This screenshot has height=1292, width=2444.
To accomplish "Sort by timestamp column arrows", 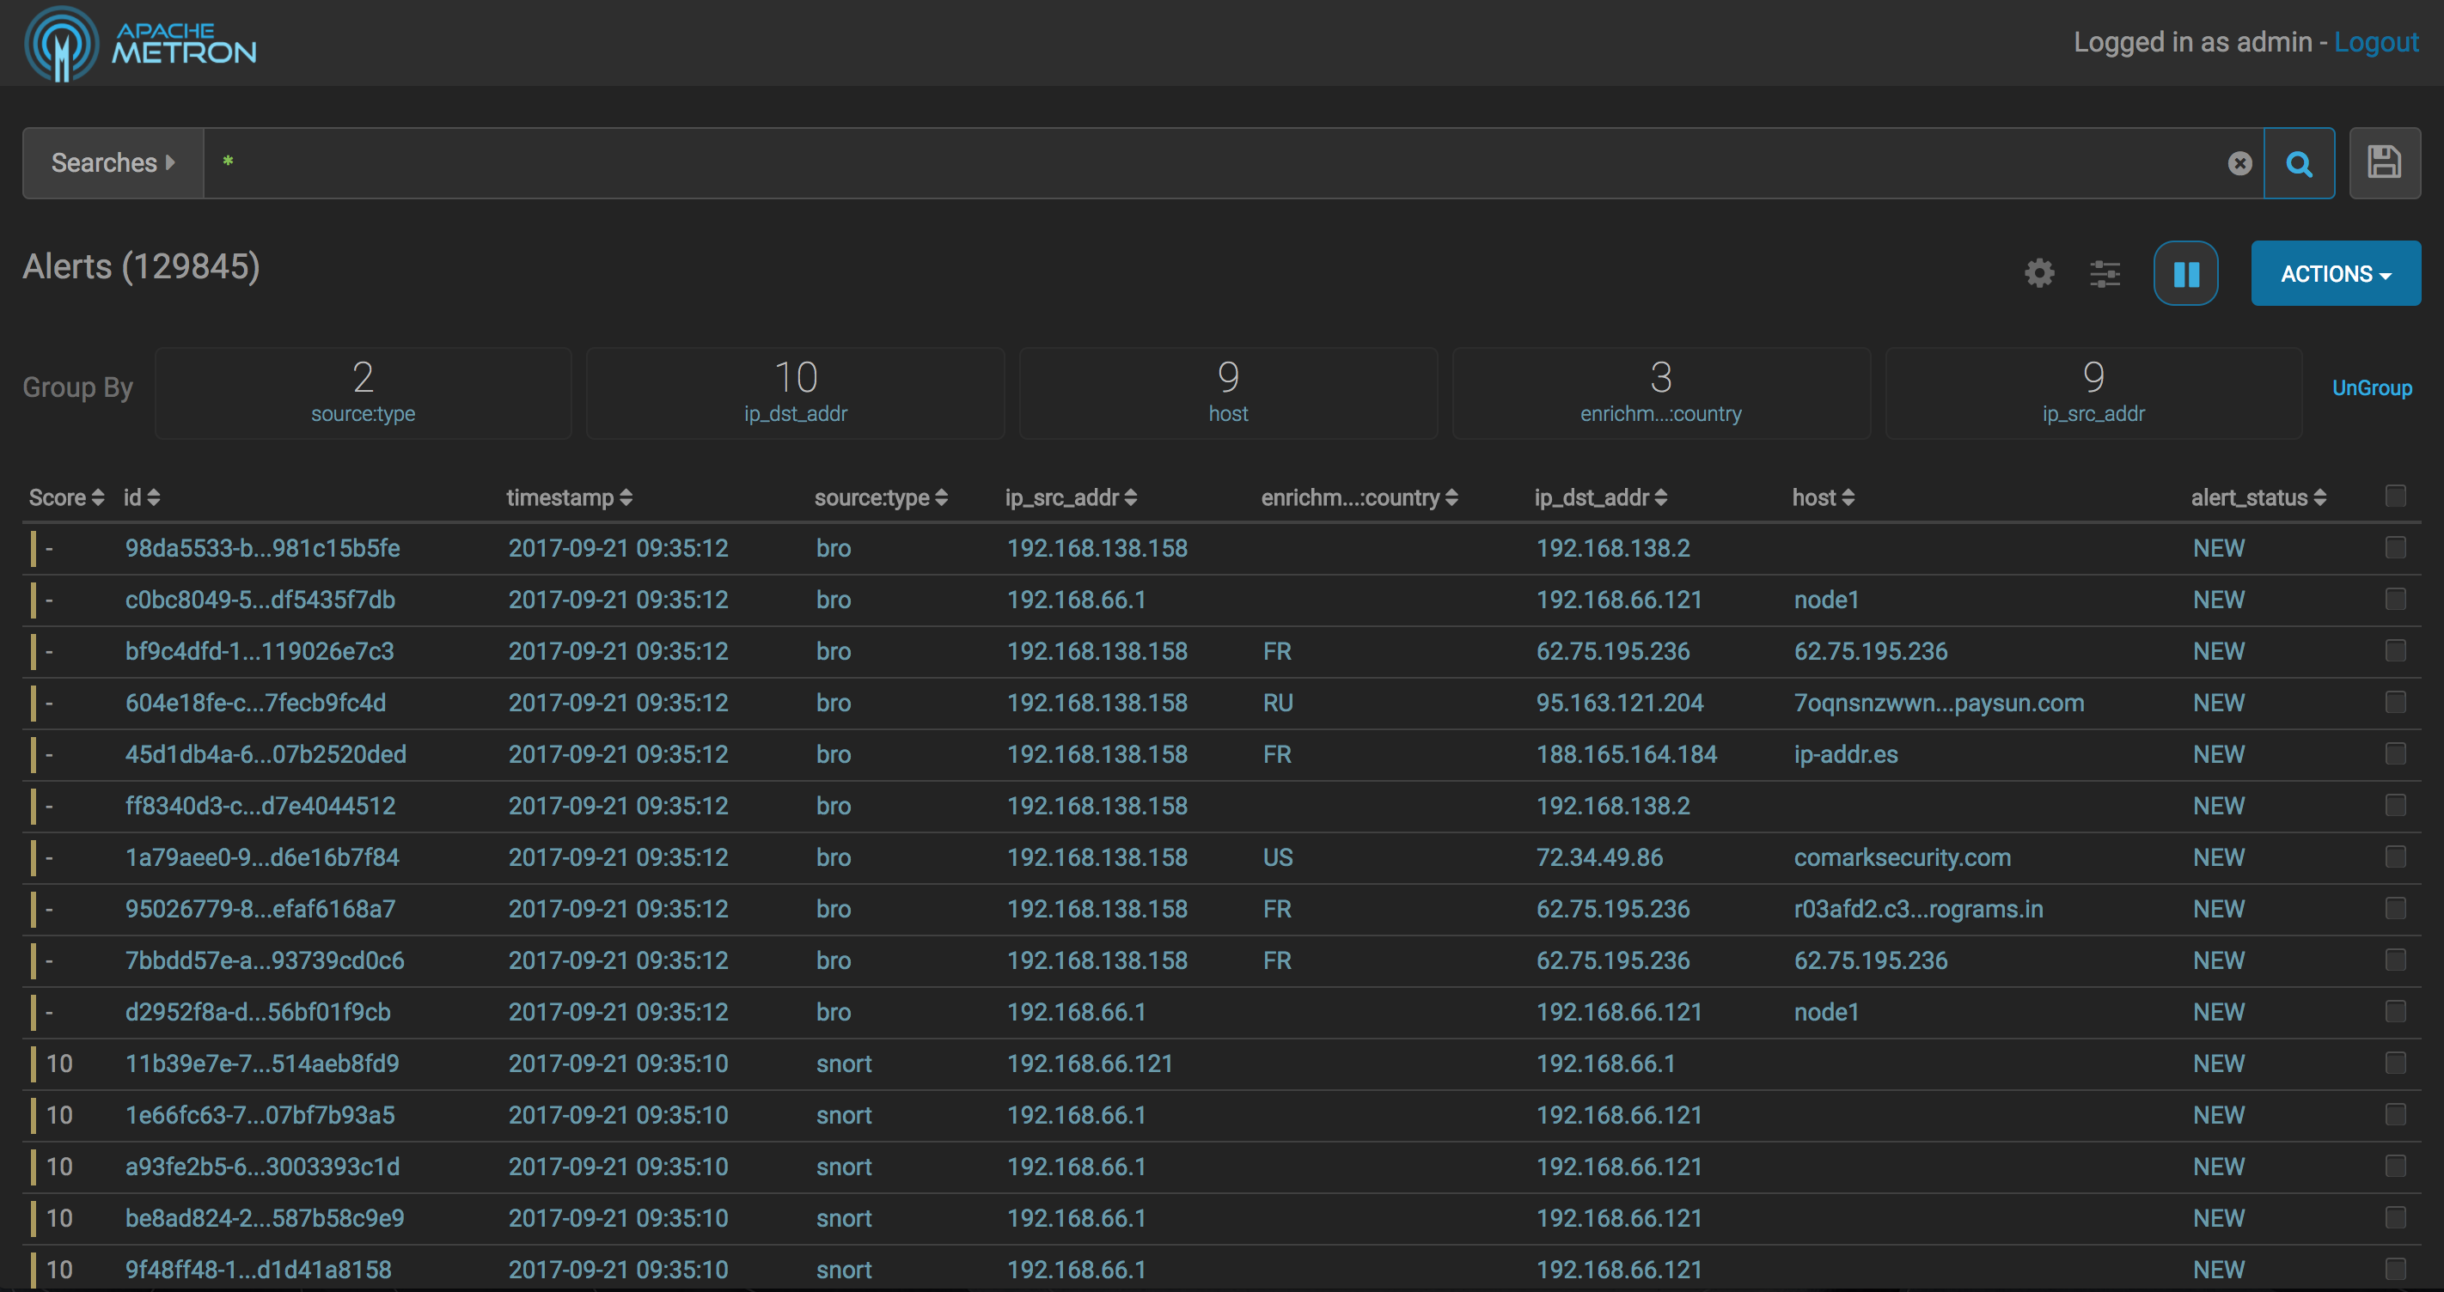I will coord(626,498).
